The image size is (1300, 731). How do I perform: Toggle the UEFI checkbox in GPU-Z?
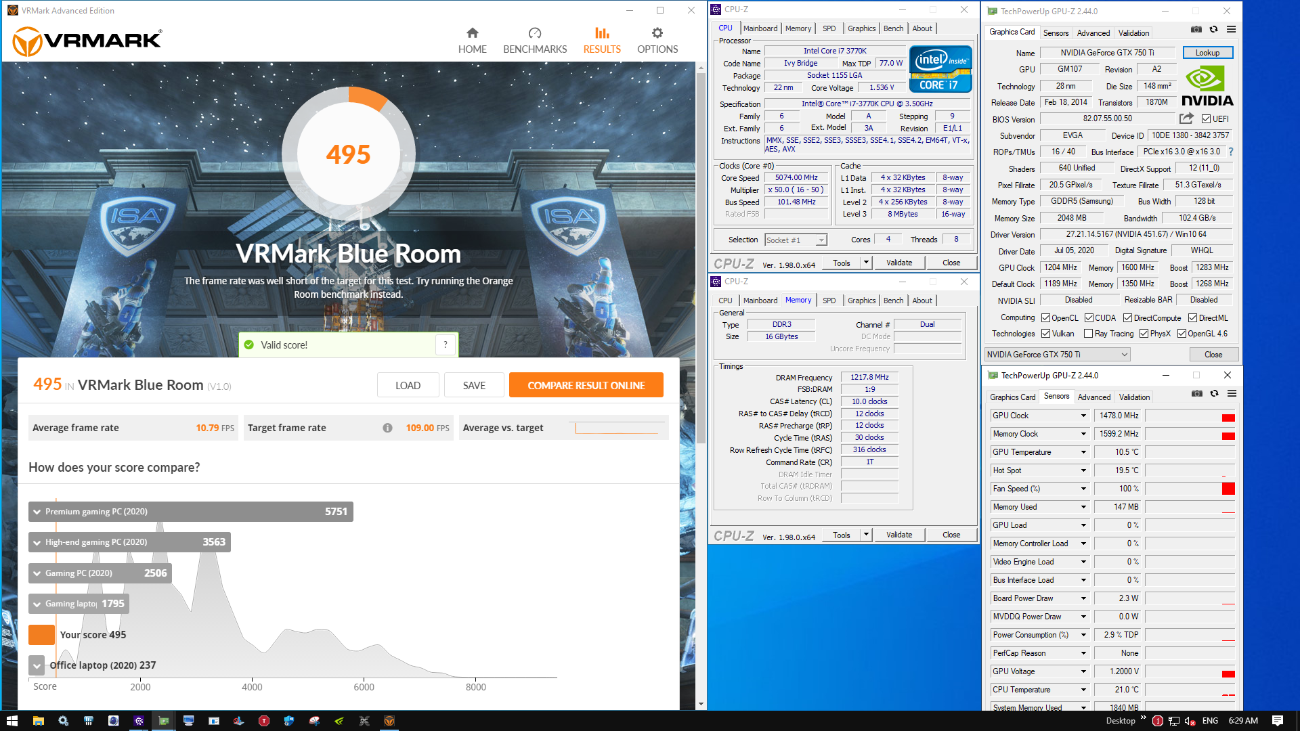click(1206, 119)
